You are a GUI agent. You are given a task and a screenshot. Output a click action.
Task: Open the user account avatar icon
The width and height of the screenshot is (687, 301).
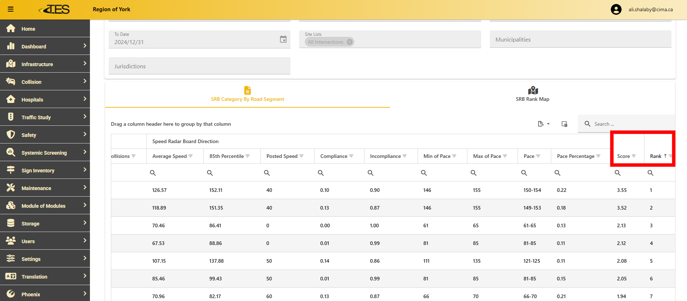616,9
